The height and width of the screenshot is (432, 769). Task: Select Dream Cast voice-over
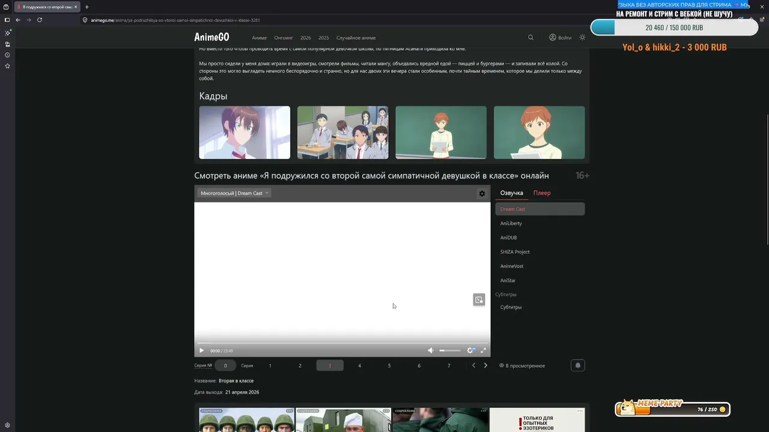click(x=540, y=209)
